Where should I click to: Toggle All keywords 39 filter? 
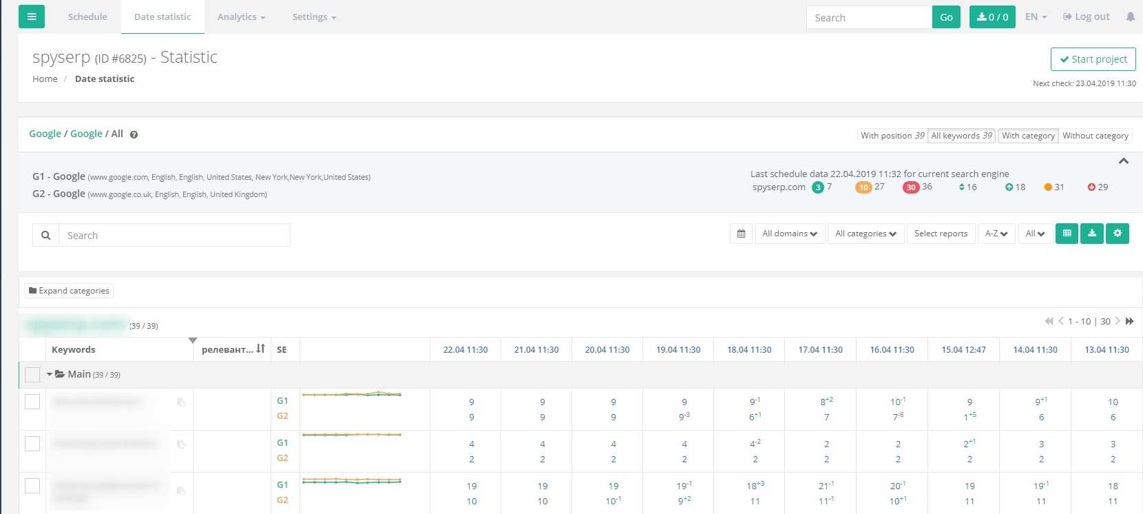click(x=962, y=136)
